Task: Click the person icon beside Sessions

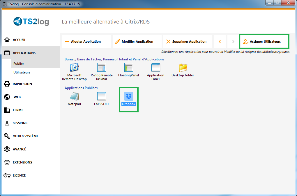Action: point(7,123)
